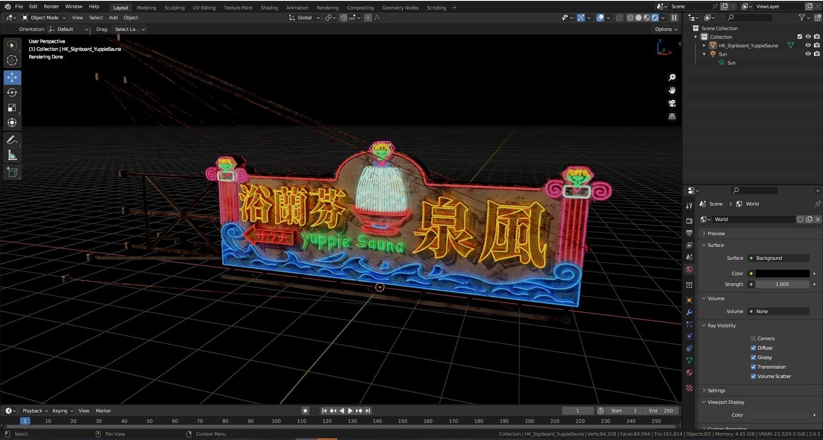The image size is (823, 440).
Task: Select the Add Cube tool
Action: pyautogui.click(x=12, y=172)
